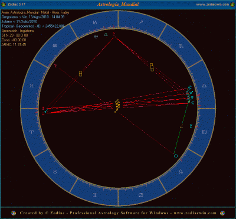Select the Mercury planet symbol near Virgo
The height and width of the screenshot is (219, 236).
click(191, 126)
